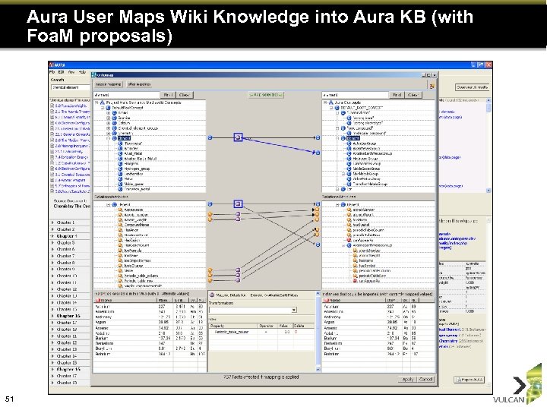
Task: Click the green button above the mapping canvas
Action: 266,95
